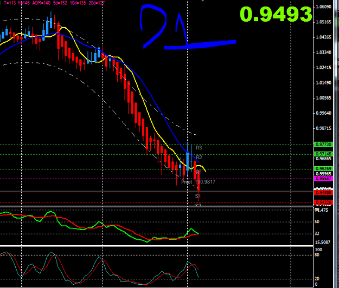The width and height of the screenshot is (339, 288).
Task: Click the 32 level on RSI scale
Action: tap(317, 234)
